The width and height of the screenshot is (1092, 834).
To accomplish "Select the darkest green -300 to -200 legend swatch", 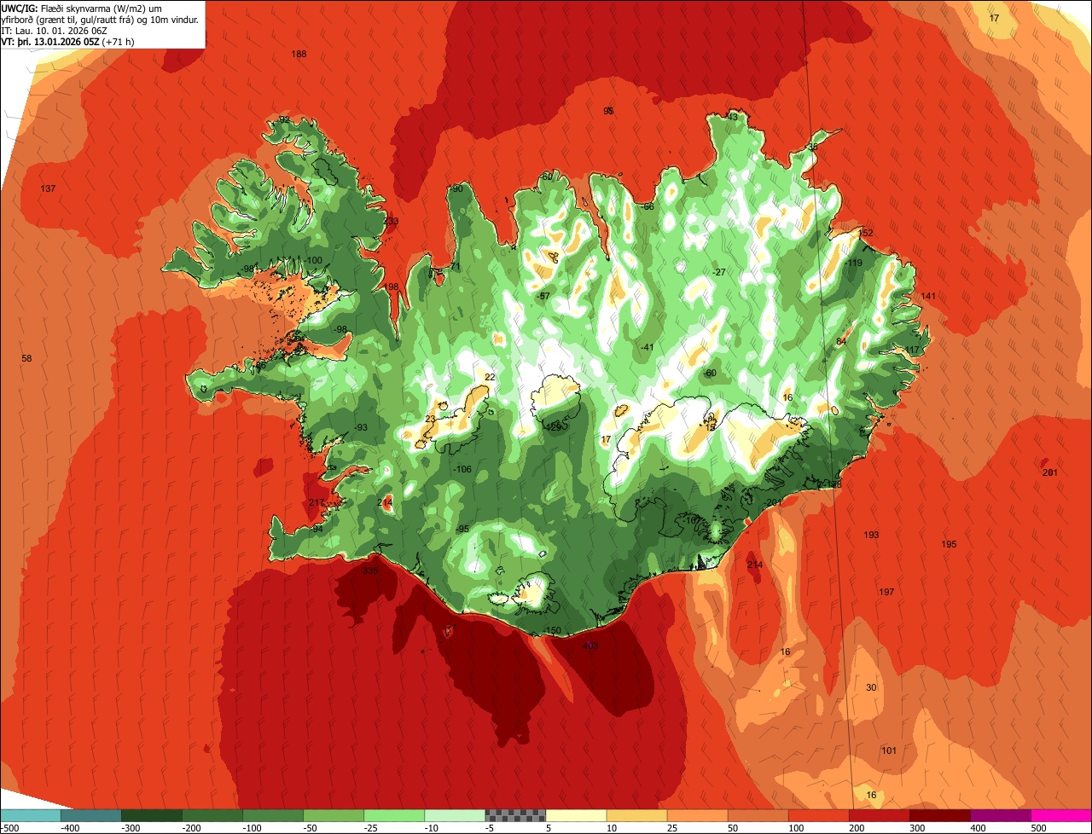I will 152,815.
